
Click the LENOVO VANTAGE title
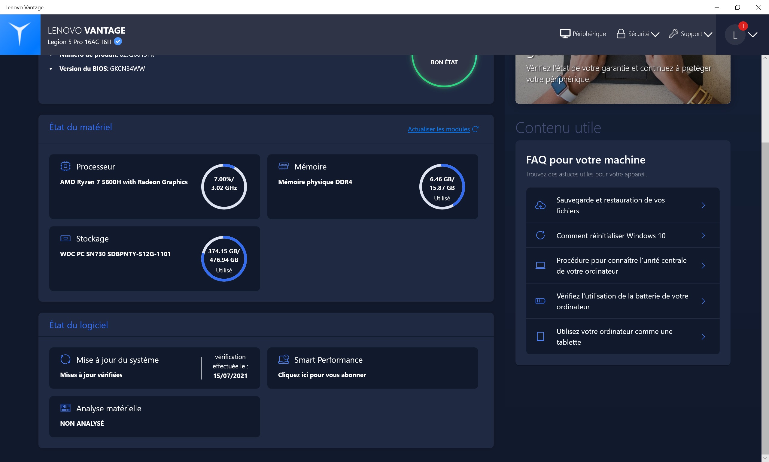point(86,30)
